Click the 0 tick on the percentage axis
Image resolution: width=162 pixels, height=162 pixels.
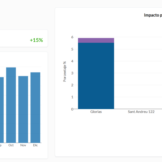pos(72,109)
